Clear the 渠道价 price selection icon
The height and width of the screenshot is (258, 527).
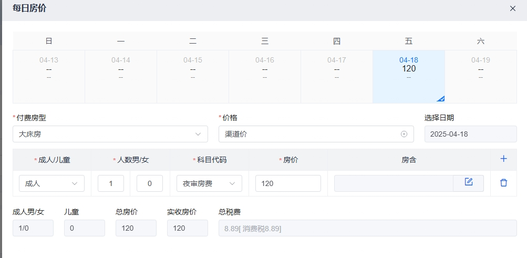point(404,134)
